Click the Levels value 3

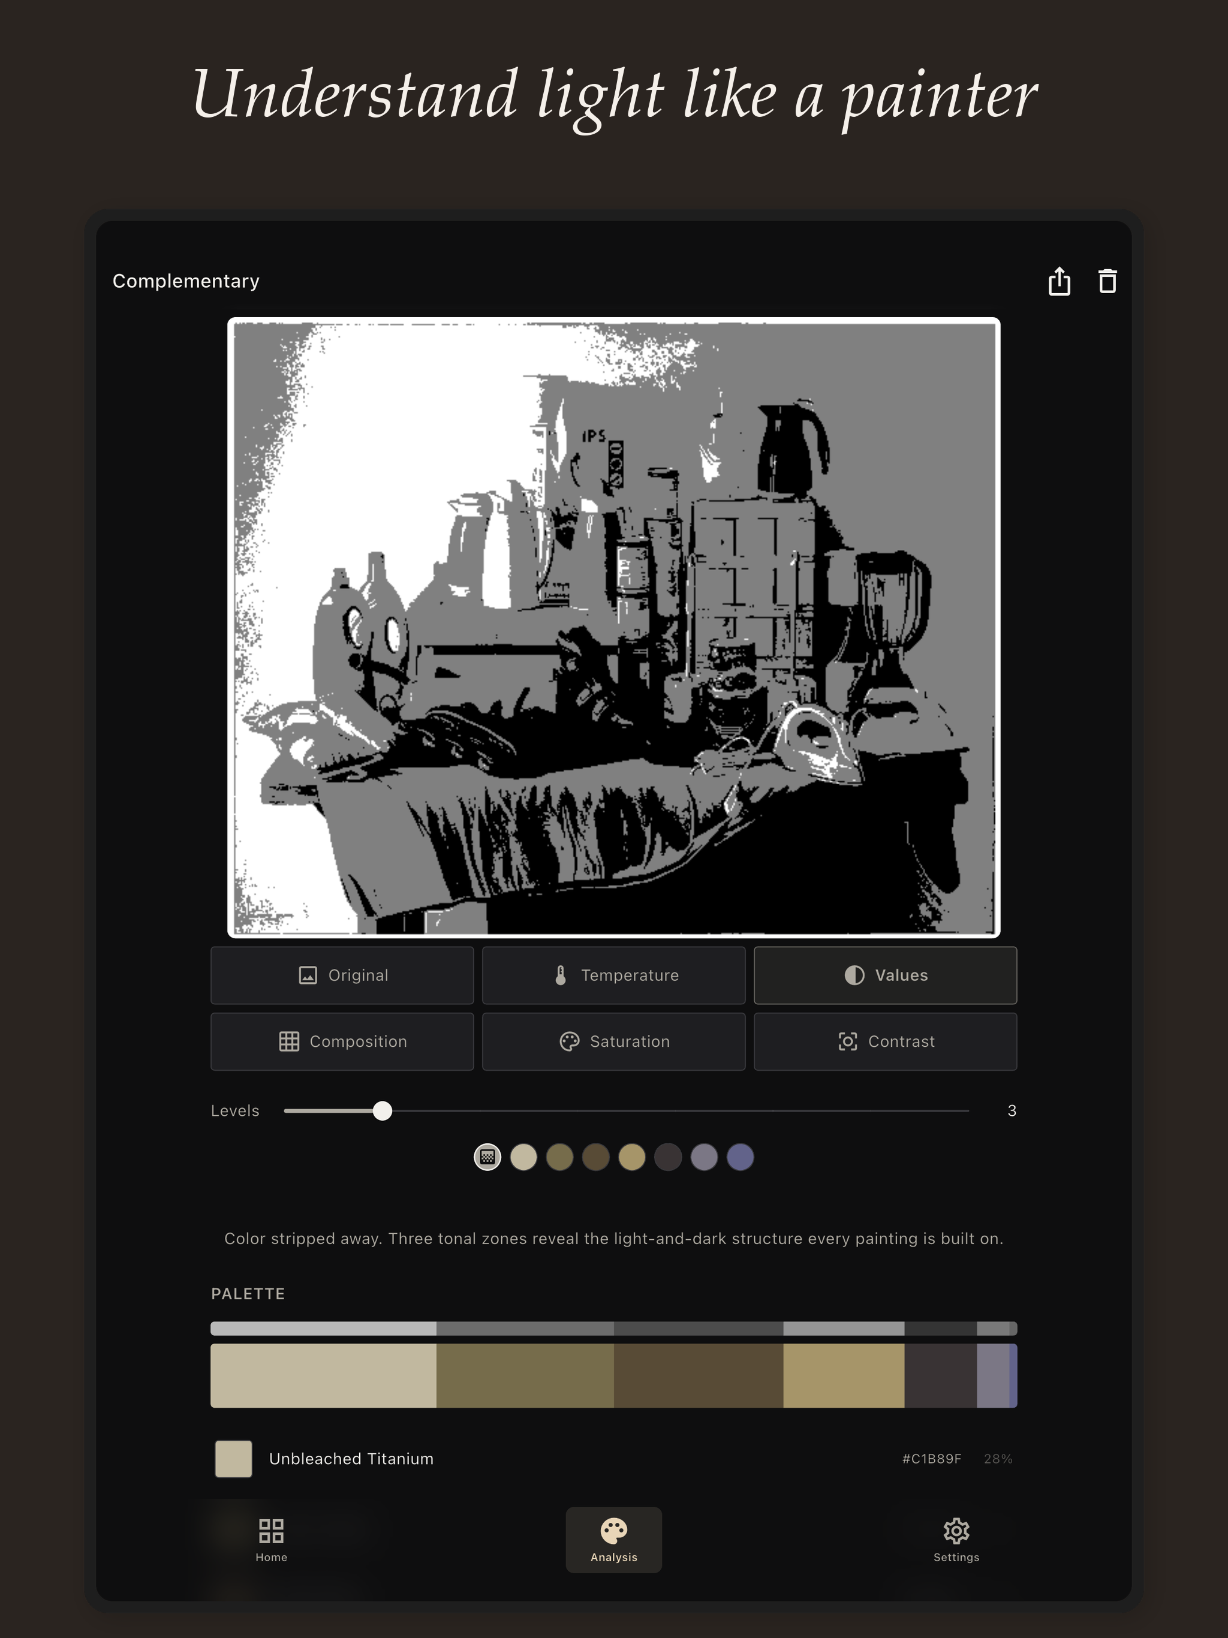click(x=1012, y=1111)
